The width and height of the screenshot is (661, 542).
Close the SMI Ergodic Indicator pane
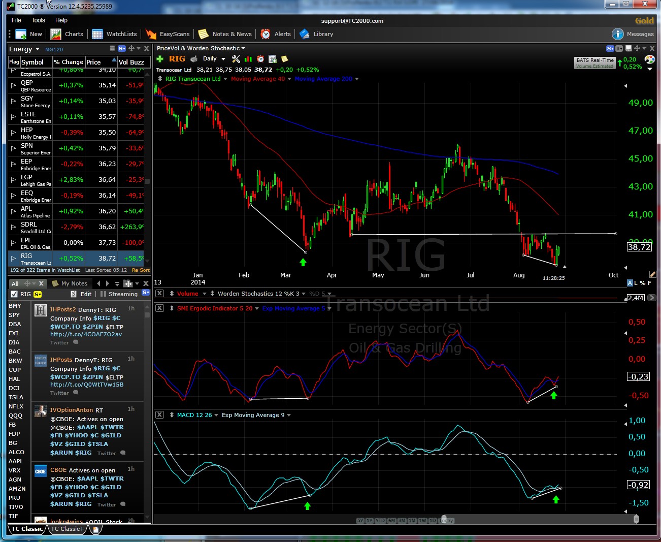point(159,308)
